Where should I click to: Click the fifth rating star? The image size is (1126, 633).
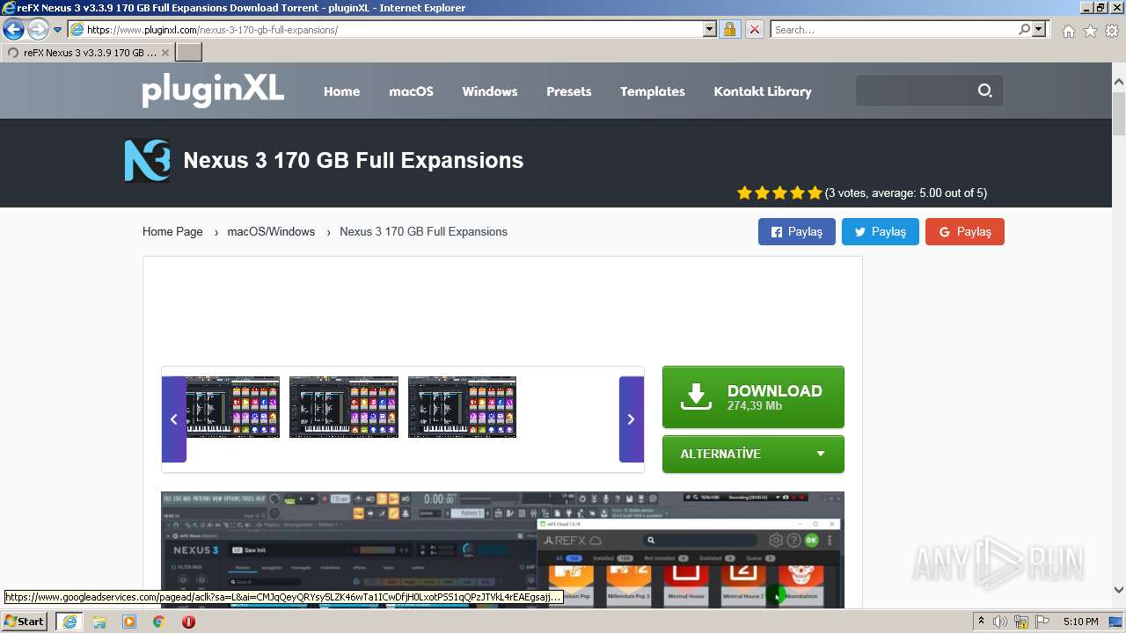pos(815,193)
